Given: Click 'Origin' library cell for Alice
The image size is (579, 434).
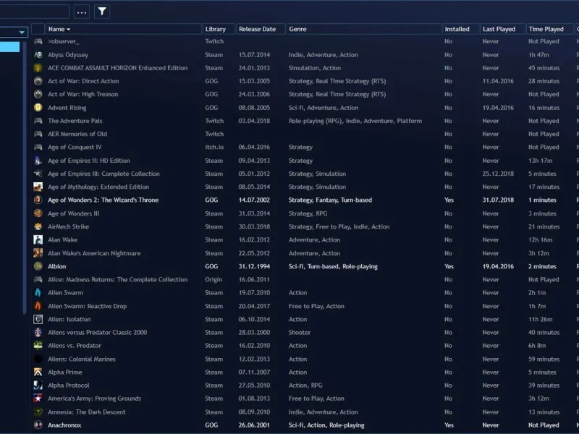Looking at the screenshot, I should tap(214, 280).
